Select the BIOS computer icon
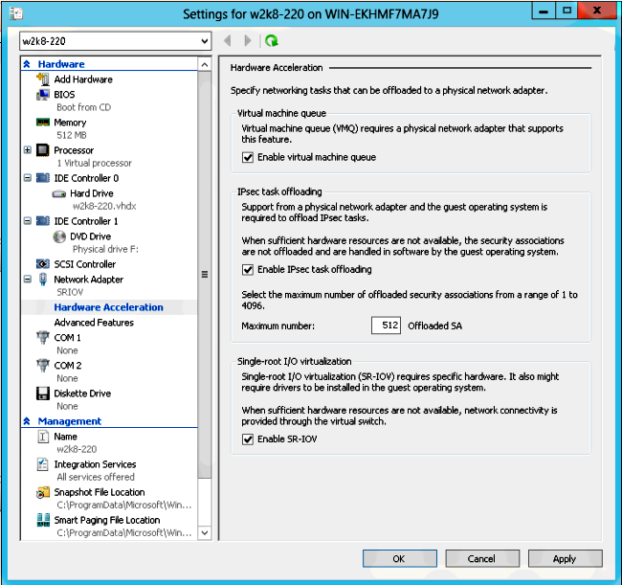The height and width of the screenshot is (585, 622). [x=43, y=95]
